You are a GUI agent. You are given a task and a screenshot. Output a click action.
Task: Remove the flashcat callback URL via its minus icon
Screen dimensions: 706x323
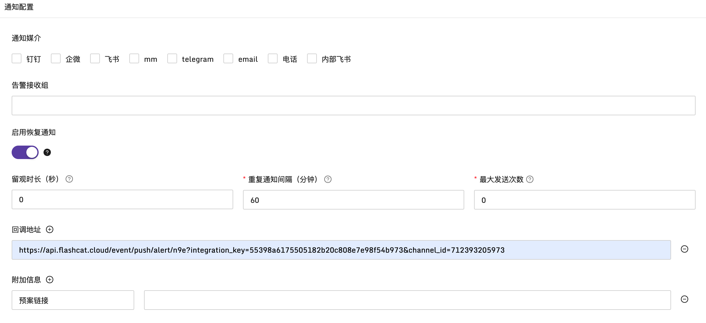click(x=685, y=249)
